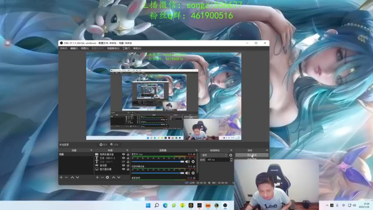Pop out the Audio Mixer dock panel
The width and height of the screenshot is (373, 210).
pyautogui.click(x=196, y=150)
